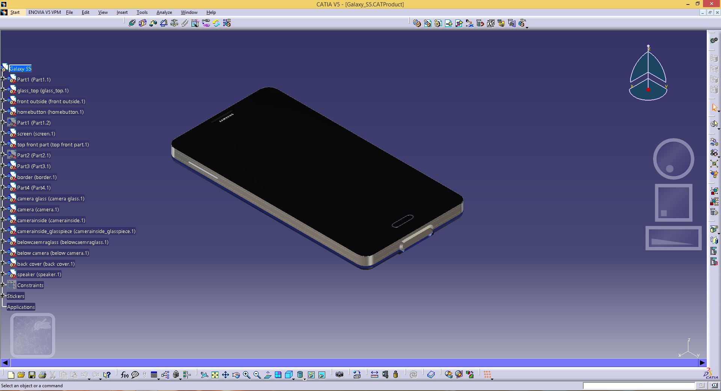Click the multi-view quad window icon
The height and width of the screenshot is (391, 721).
coord(278,374)
